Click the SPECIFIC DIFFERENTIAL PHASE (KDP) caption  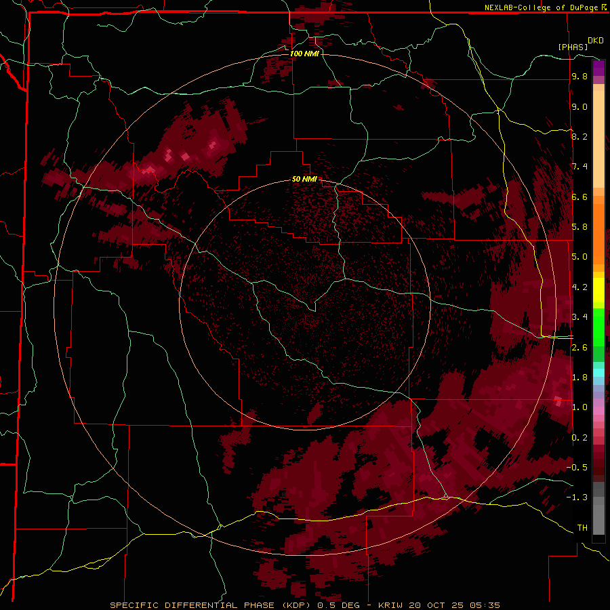211,605
